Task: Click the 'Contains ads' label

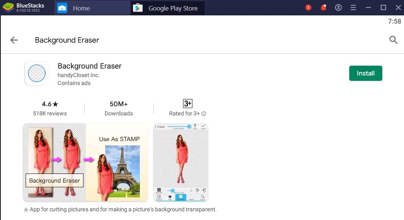Action: click(x=74, y=83)
